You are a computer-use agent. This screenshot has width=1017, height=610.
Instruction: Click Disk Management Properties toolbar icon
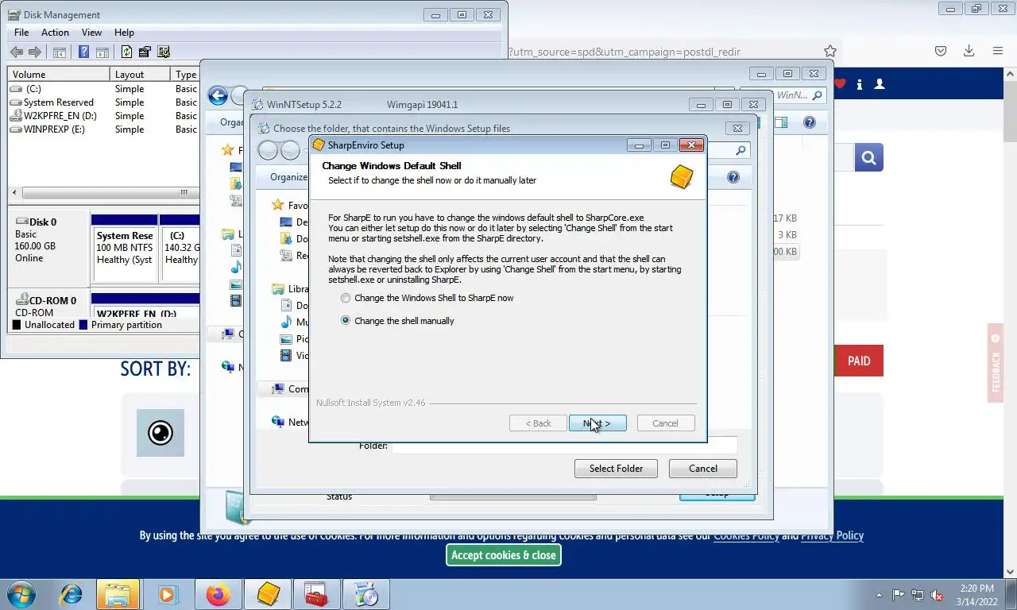[145, 52]
